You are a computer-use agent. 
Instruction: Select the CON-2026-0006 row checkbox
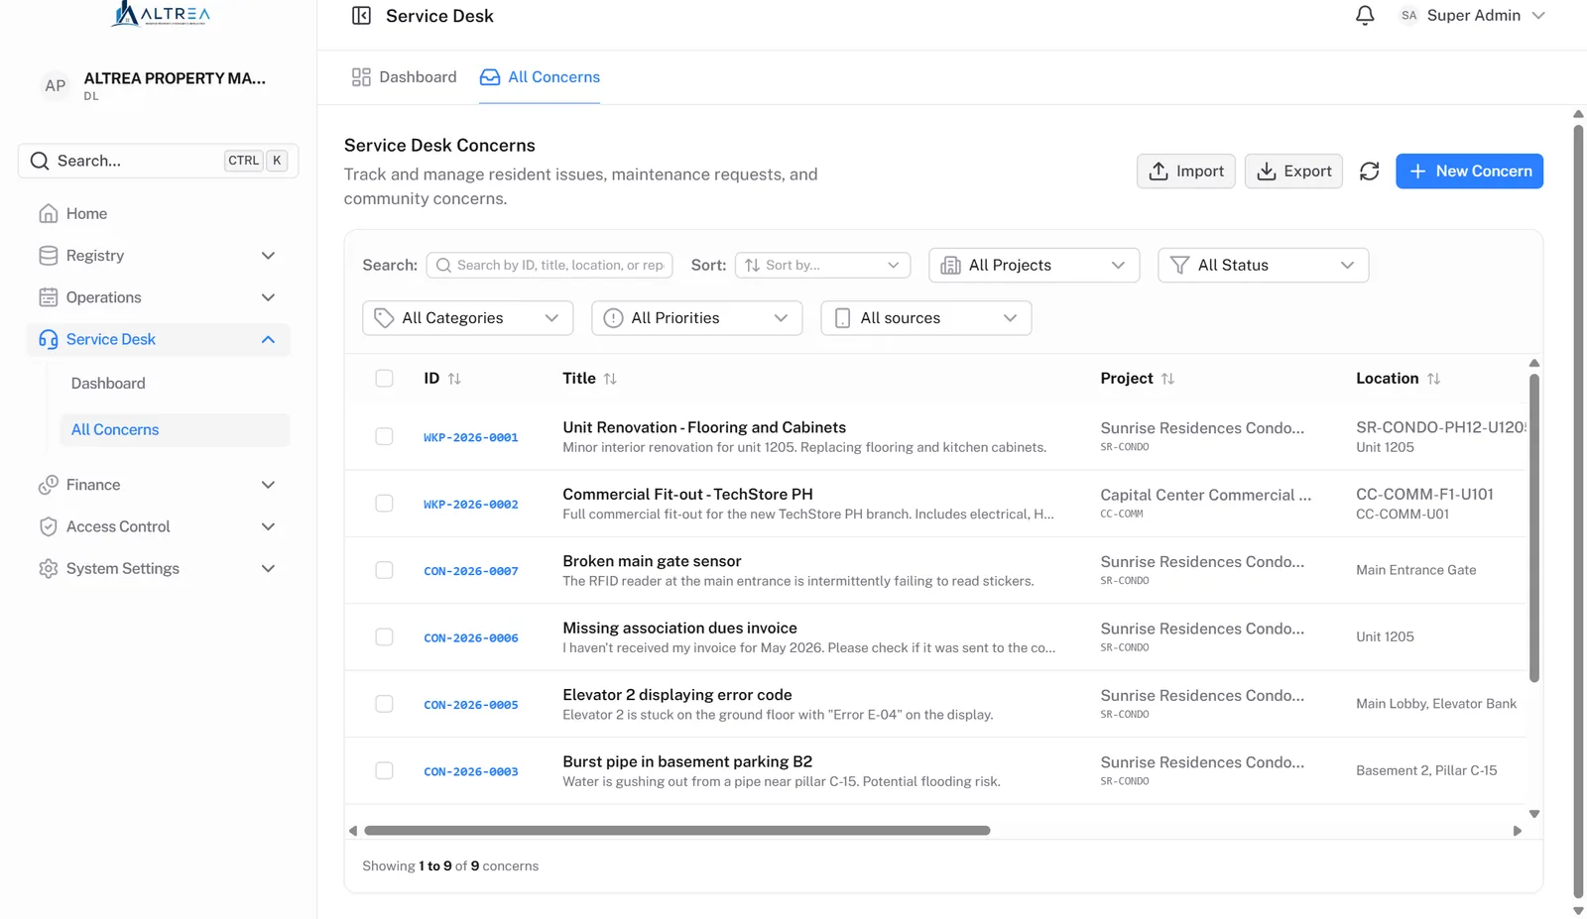click(x=384, y=637)
